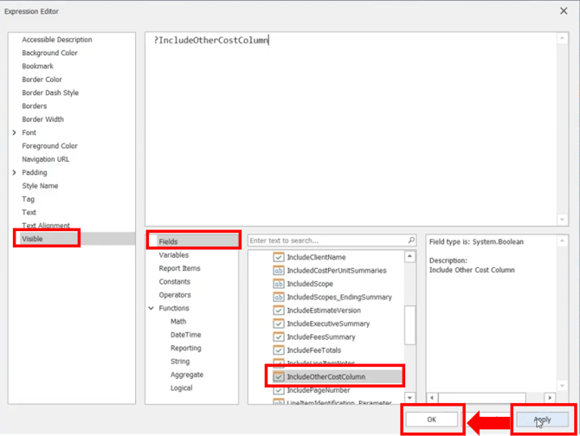Click the IncludeFeeTotals boolean field icon
This screenshot has width=580, height=436.
(x=279, y=350)
